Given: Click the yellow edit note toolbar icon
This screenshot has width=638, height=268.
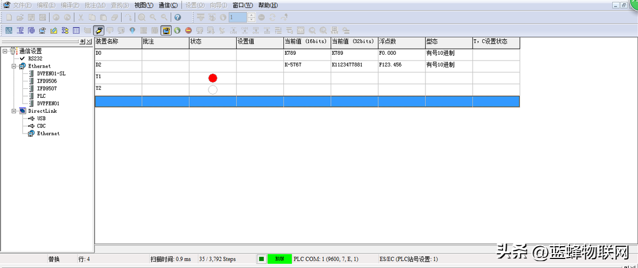Looking at the screenshot, I should [x=53, y=30].
